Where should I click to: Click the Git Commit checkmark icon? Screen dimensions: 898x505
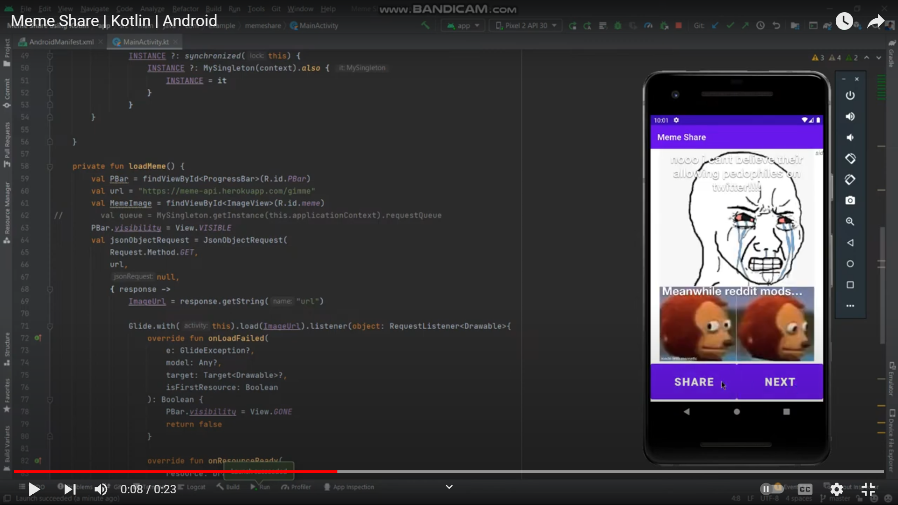pyautogui.click(x=730, y=26)
